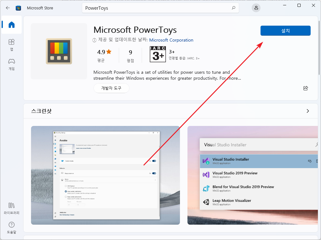The image size is (321, 240).
Task: Click the 연령별 등급: IARC. 3+ text
Action: coord(184,58)
